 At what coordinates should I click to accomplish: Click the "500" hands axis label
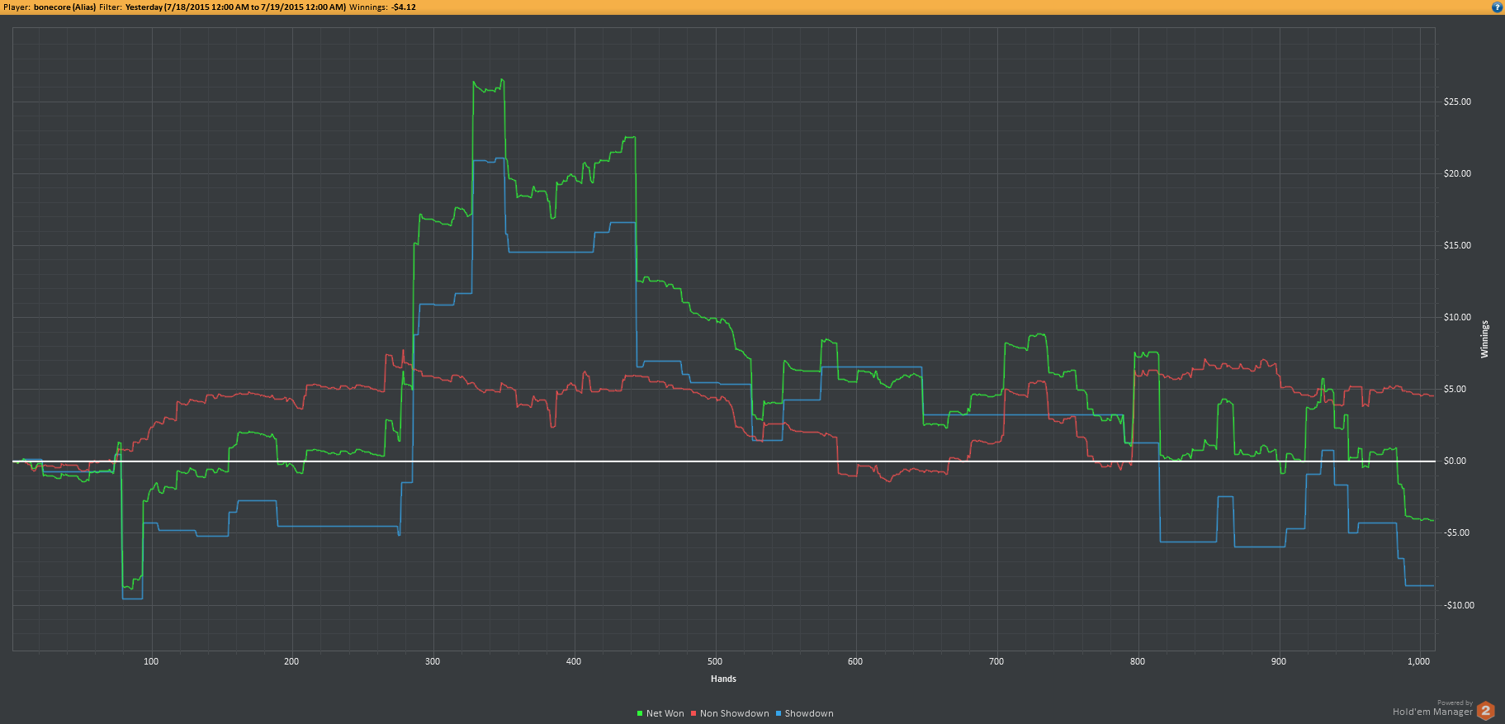tap(715, 661)
